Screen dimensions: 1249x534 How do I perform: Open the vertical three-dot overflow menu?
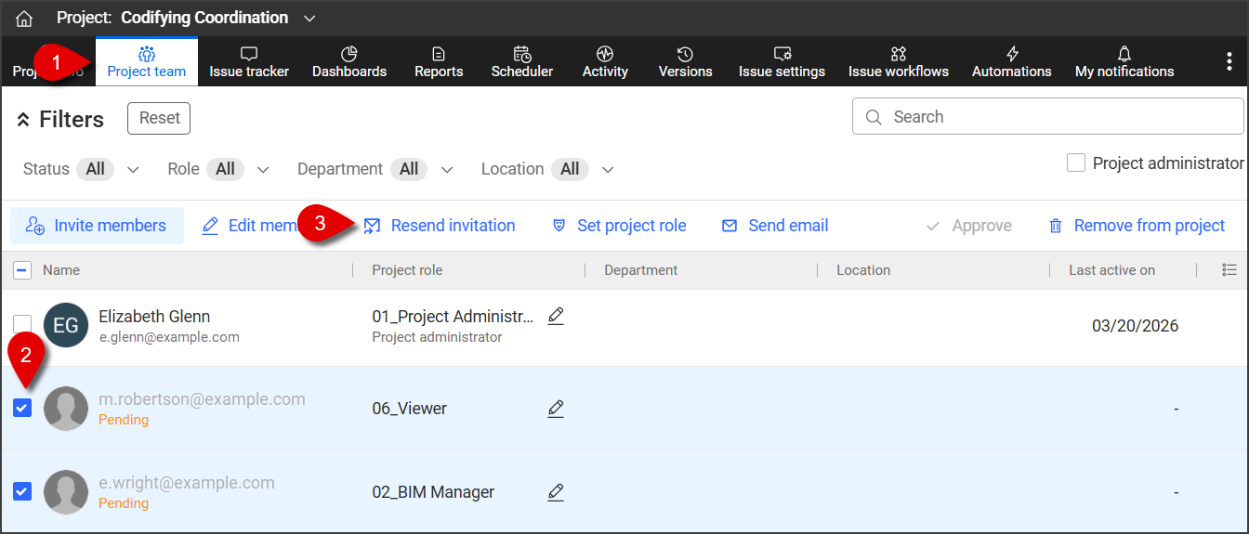(1229, 61)
